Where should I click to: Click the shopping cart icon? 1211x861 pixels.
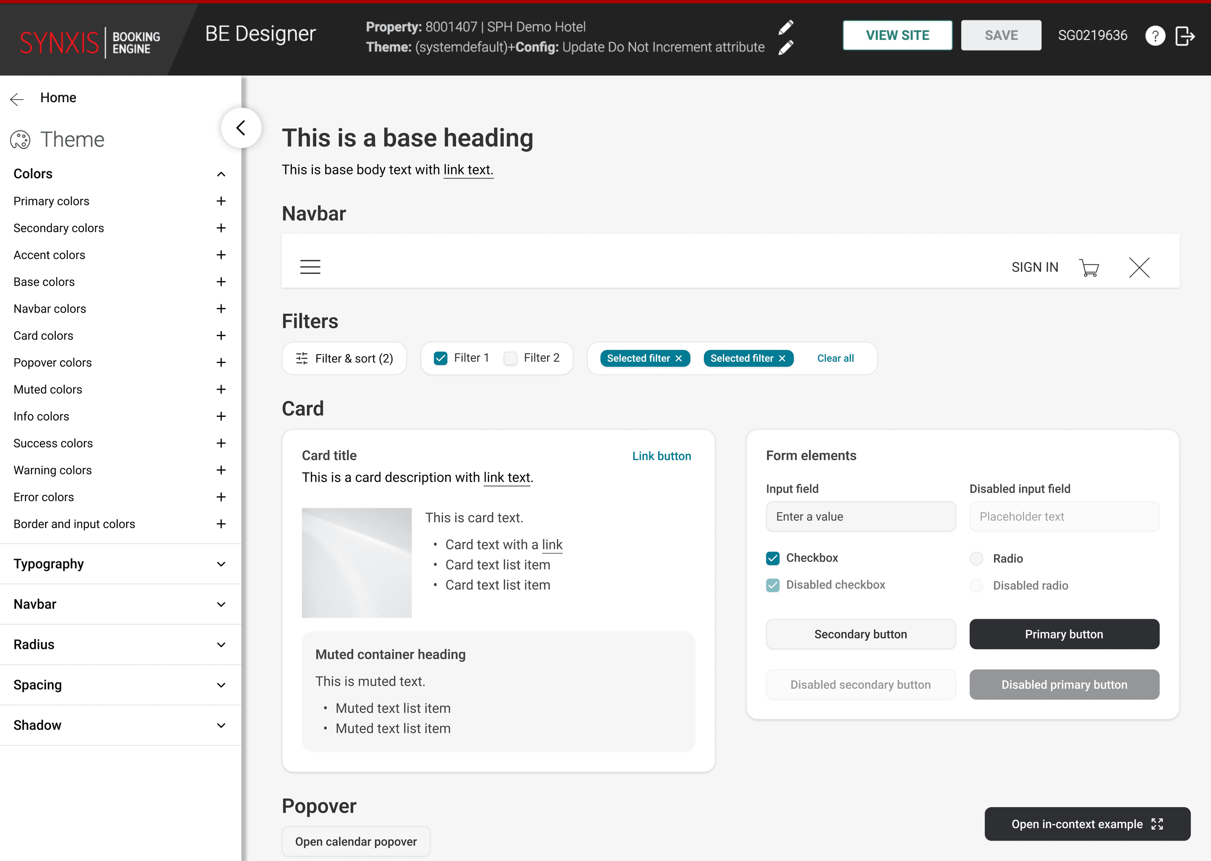click(x=1089, y=268)
